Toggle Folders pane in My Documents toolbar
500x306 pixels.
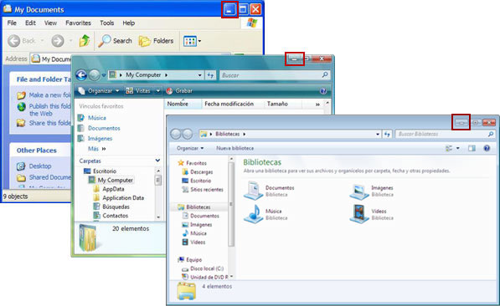pyautogui.click(x=157, y=41)
